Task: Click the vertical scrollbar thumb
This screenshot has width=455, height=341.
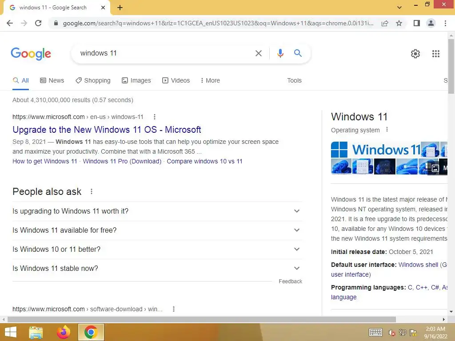Action: coord(451,66)
